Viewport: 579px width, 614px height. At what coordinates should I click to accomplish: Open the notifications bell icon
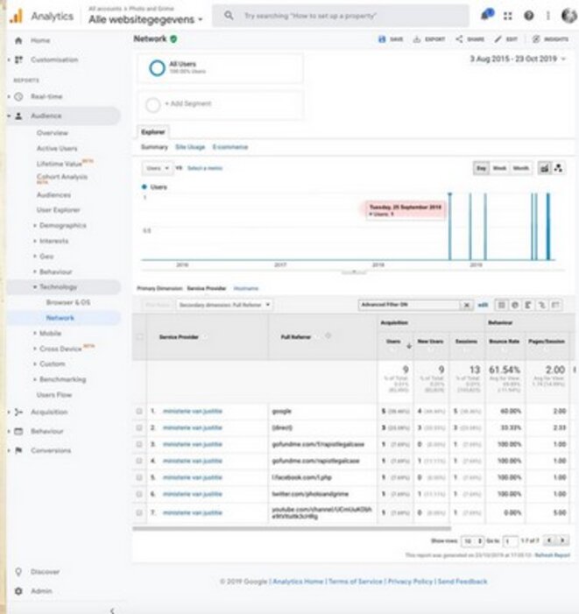coord(487,15)
